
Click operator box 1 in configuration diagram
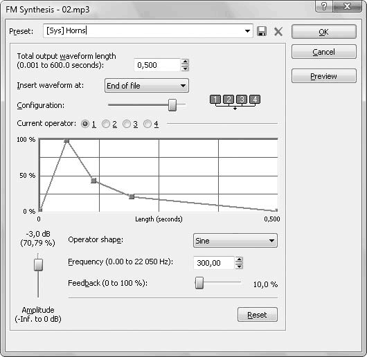215,99
